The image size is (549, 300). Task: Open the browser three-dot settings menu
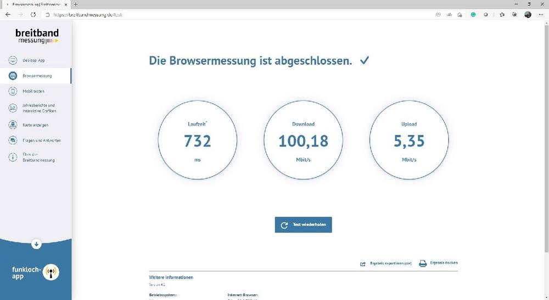541,15
